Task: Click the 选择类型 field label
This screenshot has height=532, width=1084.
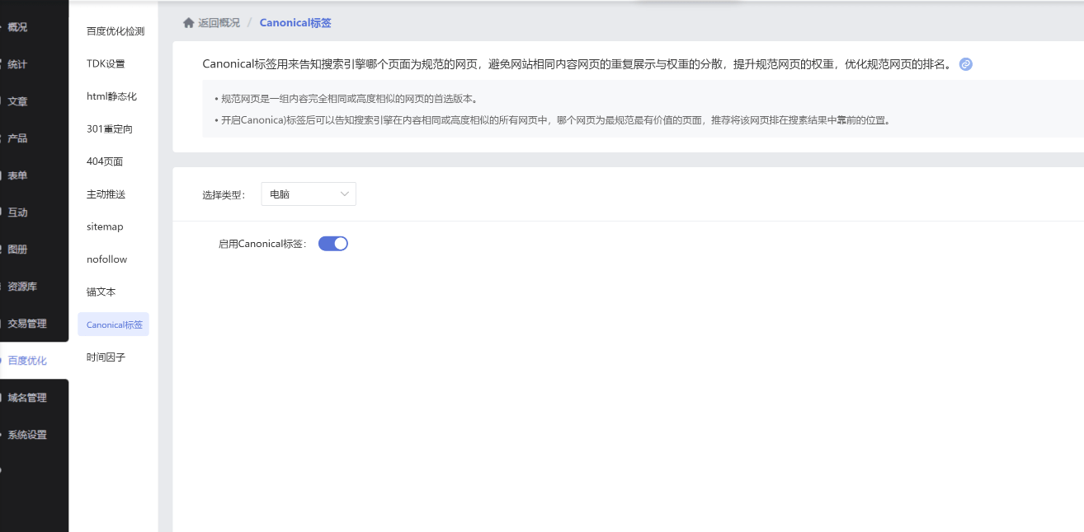Action: pos(224,195)
